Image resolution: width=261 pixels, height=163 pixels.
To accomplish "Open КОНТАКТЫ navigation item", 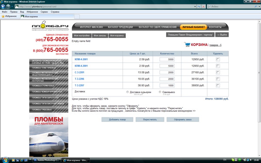I will tap(215, 27).
